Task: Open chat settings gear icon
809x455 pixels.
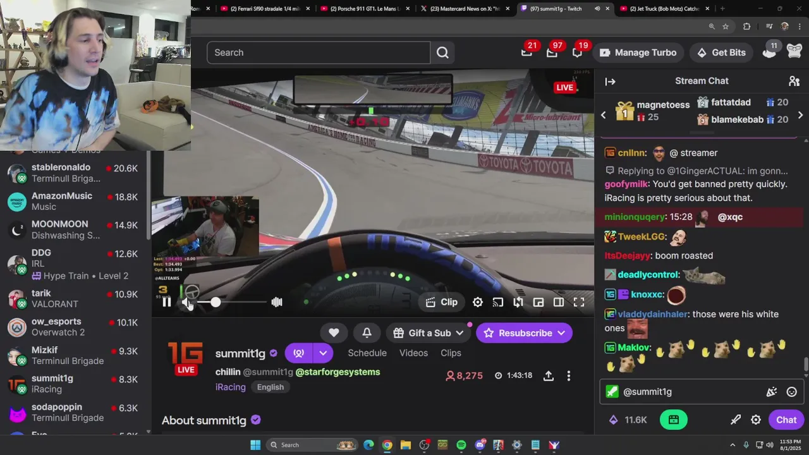Action: (756, 420)
